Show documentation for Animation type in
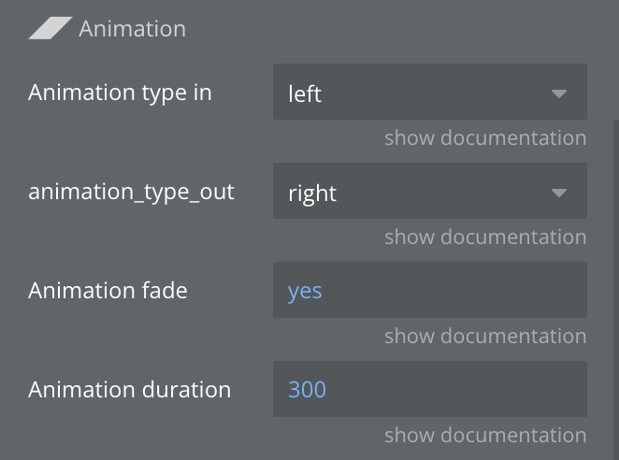The height and width of the screenshot is (460, 619). 485,138
